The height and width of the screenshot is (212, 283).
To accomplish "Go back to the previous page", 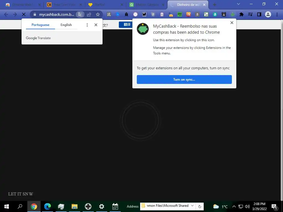I will pyautogui.click(x=6, y=14).
